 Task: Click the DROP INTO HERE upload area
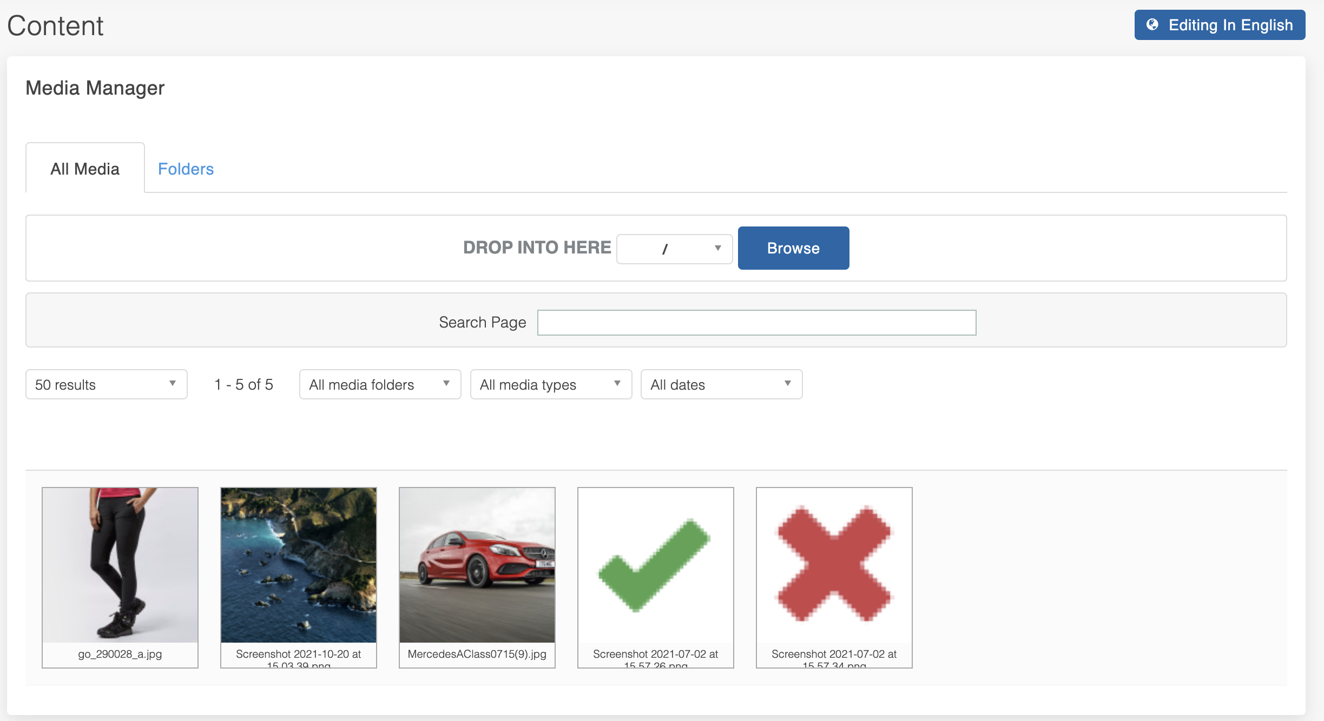[x=537, y=248]
